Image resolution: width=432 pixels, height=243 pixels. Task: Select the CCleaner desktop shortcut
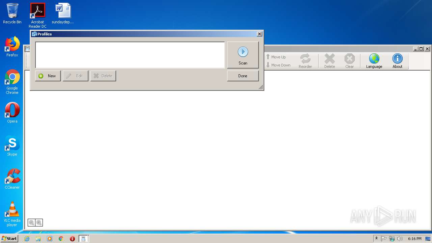[x=12, y=179]
